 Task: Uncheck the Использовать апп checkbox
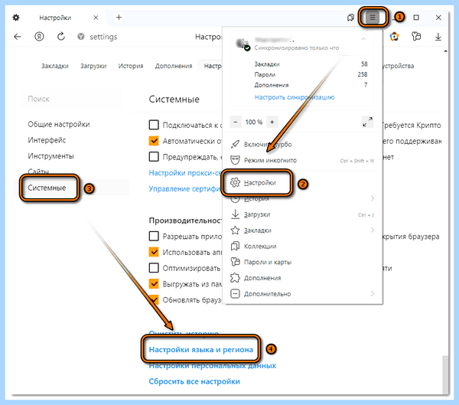154,252
